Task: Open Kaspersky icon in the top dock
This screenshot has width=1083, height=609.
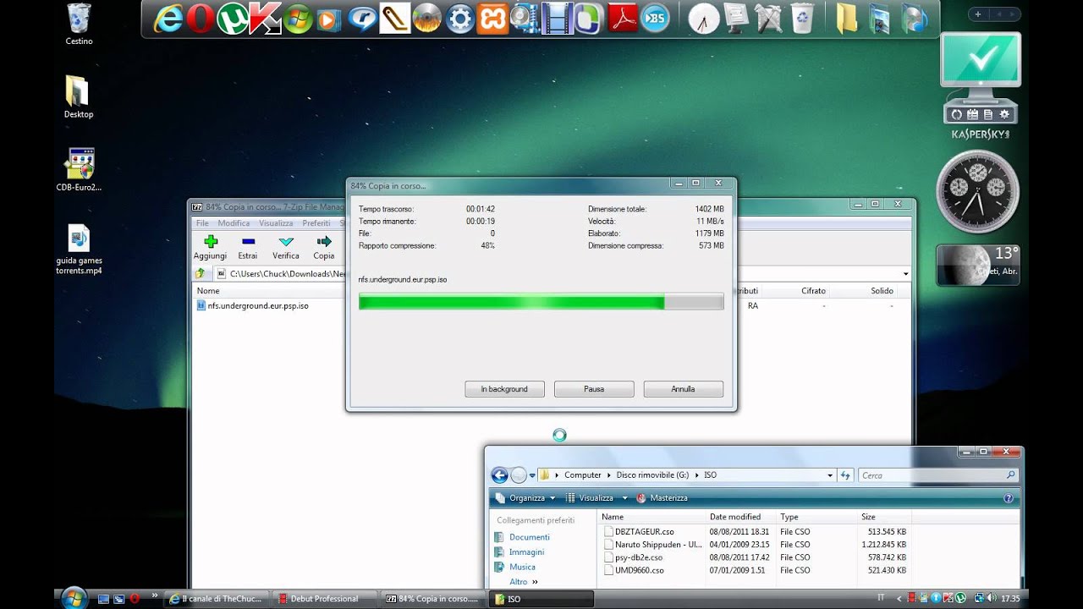Action: 265,19
